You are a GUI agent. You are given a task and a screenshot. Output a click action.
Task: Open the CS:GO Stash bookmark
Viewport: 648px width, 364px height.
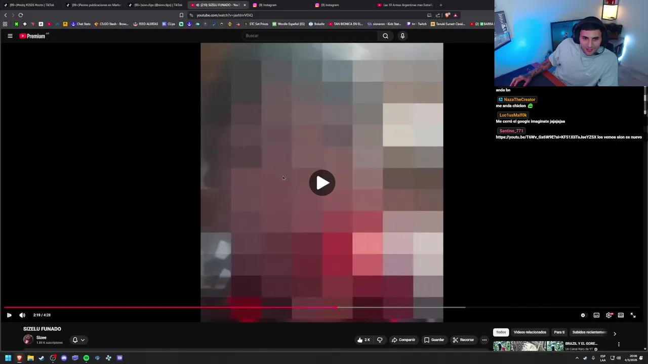click(111, 24)
